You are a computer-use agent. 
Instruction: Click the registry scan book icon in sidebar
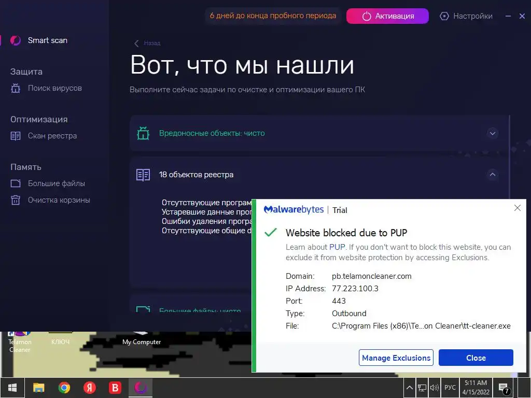15,136
